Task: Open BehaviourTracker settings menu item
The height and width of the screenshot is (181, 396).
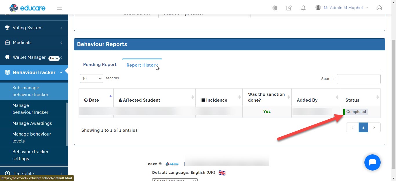Action: pyautogui.click(x=34, y=155)
